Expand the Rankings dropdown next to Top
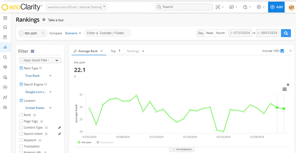Screen dimensions: 296x153 143,51
